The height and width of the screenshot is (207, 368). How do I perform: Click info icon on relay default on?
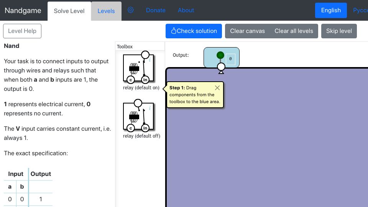(x=149, y=60)
